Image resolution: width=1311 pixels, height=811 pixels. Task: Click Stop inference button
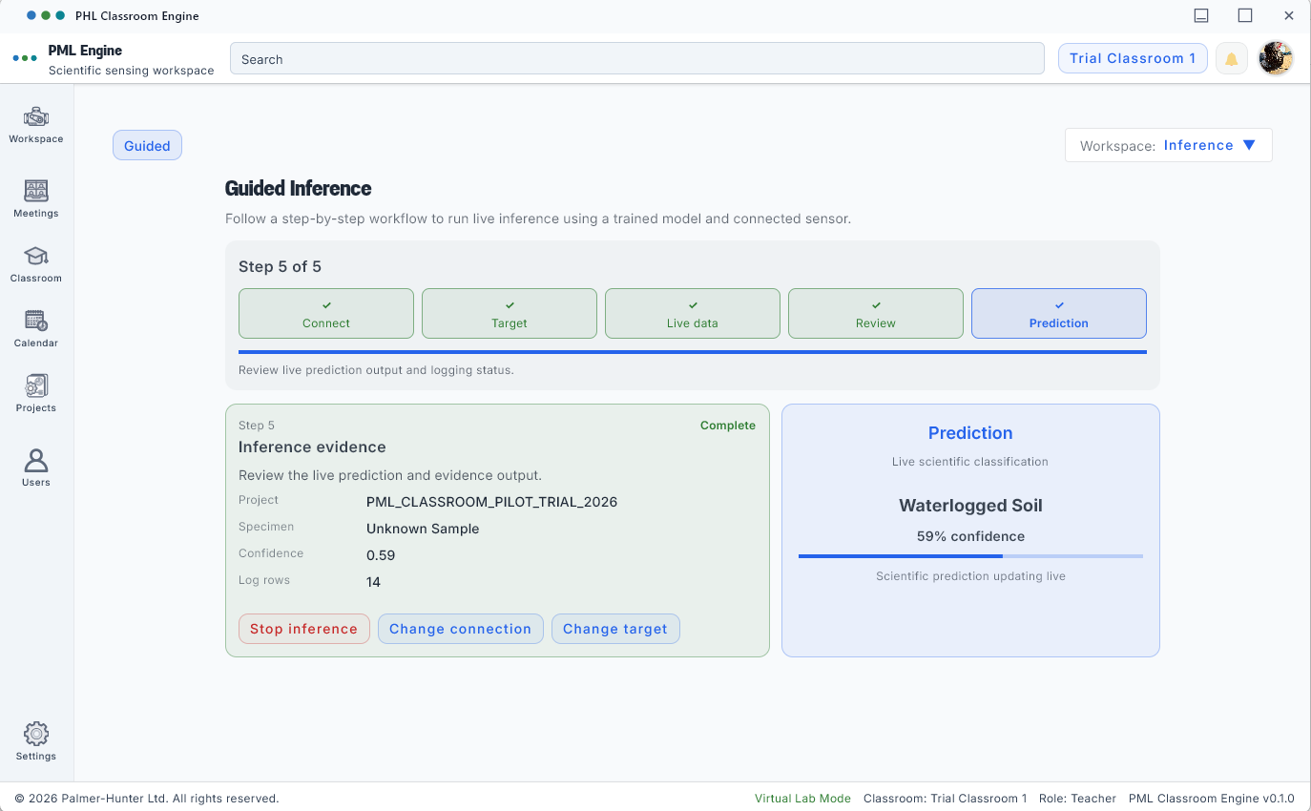pos(303,629)
